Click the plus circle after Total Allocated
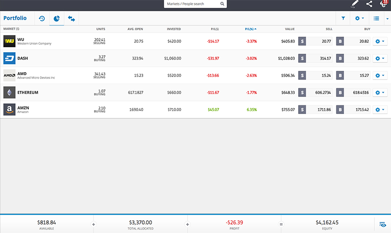This screenshot has width=391, height=233. (x=188, y=224)
